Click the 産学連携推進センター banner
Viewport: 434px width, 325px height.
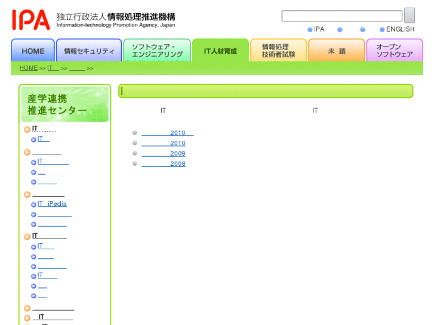tap(64, 104)
